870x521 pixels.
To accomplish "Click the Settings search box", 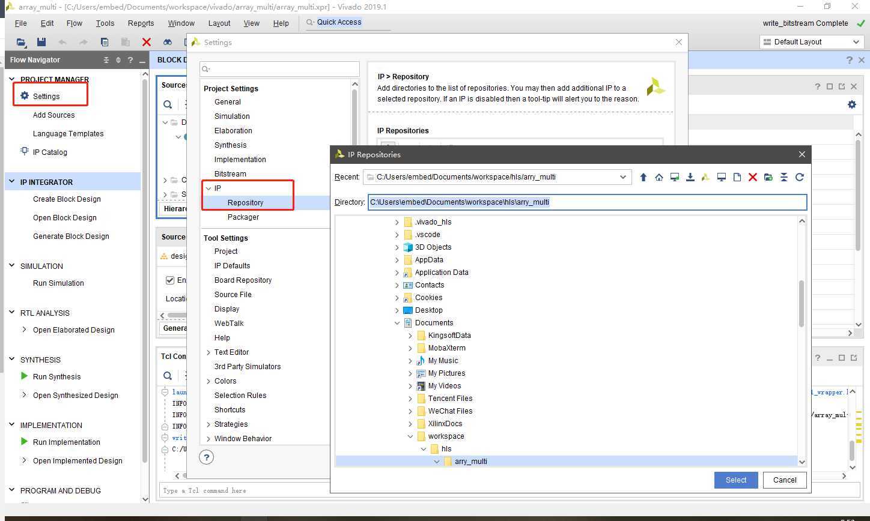I will 279,69.
